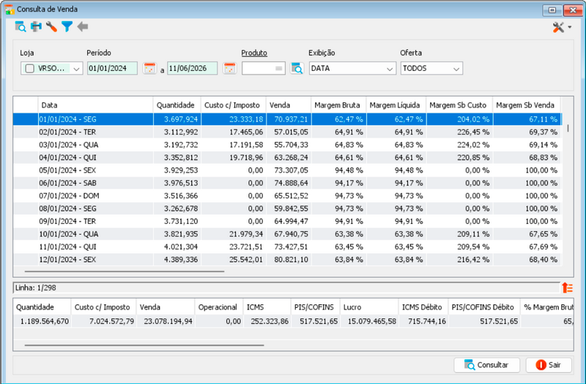Select row 04/01/2024 - QUI
Viewport: 586px width, 384px height.
pyautogui.click(x=287, y=157)
